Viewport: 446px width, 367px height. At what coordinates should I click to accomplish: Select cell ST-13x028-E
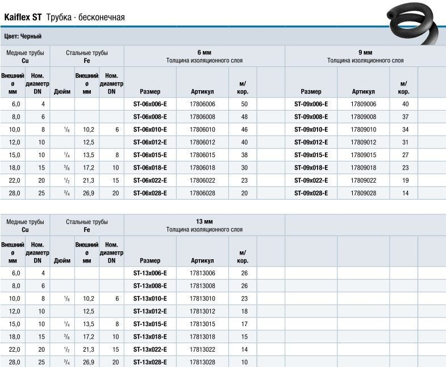click(150, 362)
